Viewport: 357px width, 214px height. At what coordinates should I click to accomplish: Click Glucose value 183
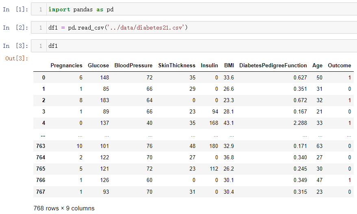[x=104, y=100]
